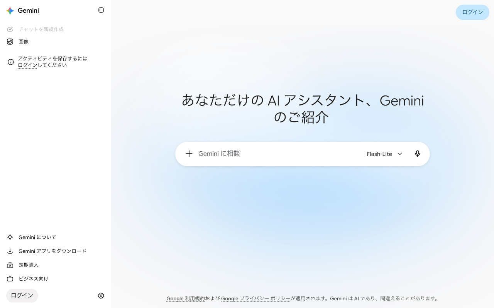Collapse the sidebar with the panel icon

pos(101,10)
